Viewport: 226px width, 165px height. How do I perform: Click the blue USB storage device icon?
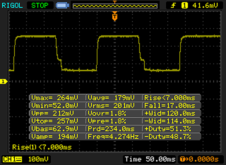[63, 6]
